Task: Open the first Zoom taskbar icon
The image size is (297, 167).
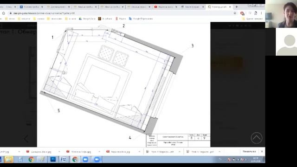Action: point(85,160)
